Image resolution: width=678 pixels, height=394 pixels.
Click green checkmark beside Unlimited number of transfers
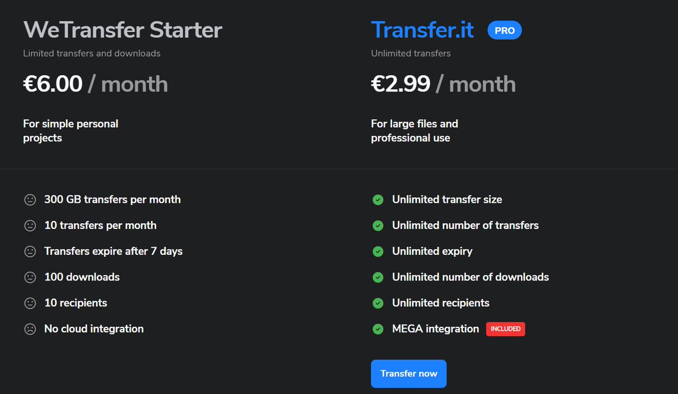(x=378, y=226)
